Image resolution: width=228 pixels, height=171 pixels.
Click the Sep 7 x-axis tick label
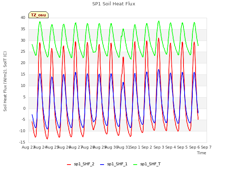(x=206, y=147)
